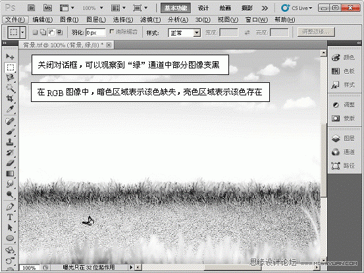Screen dimensions: 364x273
Task: Select the Smudge tool
Action: click(x=10, y=184)
